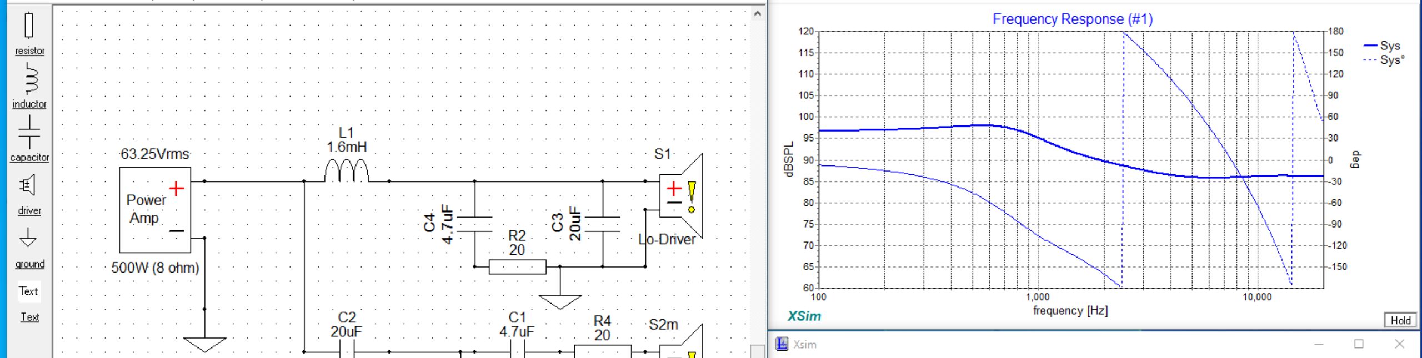Click the XSim logo on the graph

click(x=804, y=316)
